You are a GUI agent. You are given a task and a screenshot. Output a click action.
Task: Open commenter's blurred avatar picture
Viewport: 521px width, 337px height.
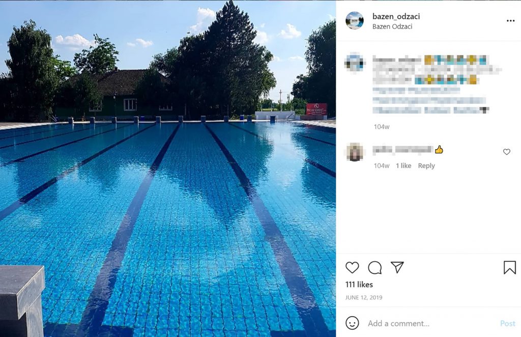pos(355,152)
